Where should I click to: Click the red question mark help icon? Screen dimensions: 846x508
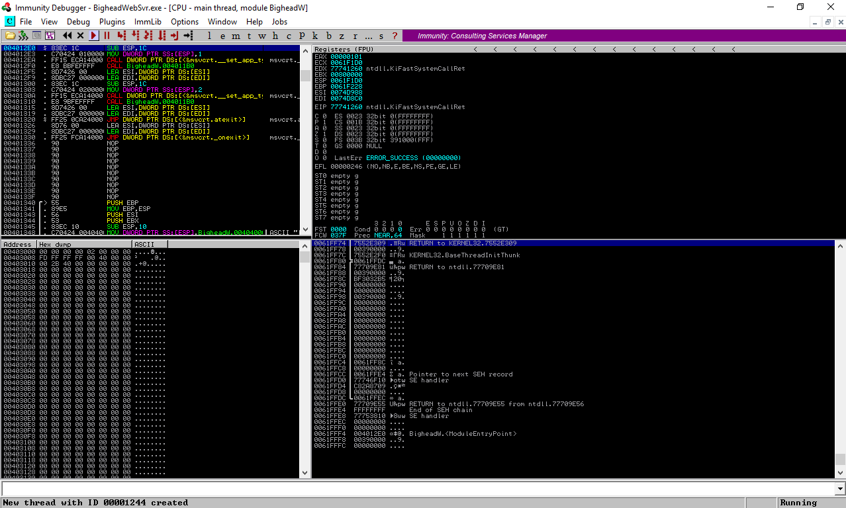click(x=395, y=36)
